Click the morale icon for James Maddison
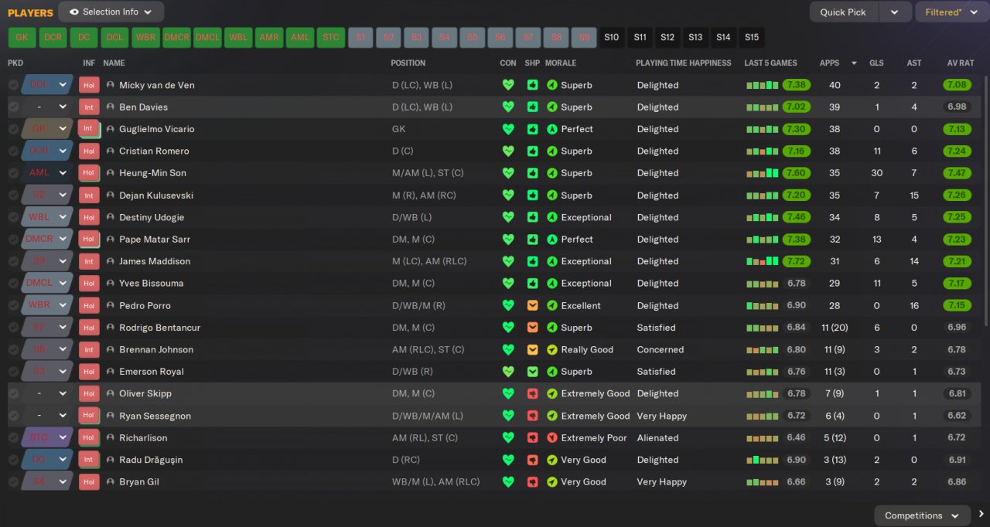Screen dimensions: 990x527 point(551,261)
